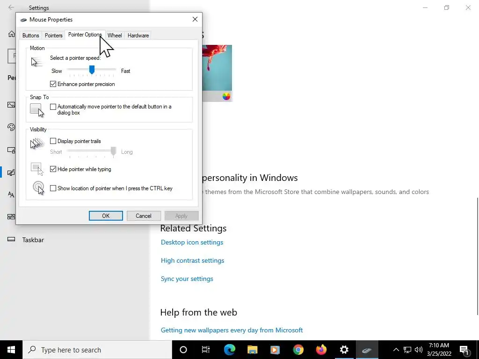This screenshot has height=359, width=479.
Task: Open Cortana from the taskbar
Action: (x=183, y=350)
